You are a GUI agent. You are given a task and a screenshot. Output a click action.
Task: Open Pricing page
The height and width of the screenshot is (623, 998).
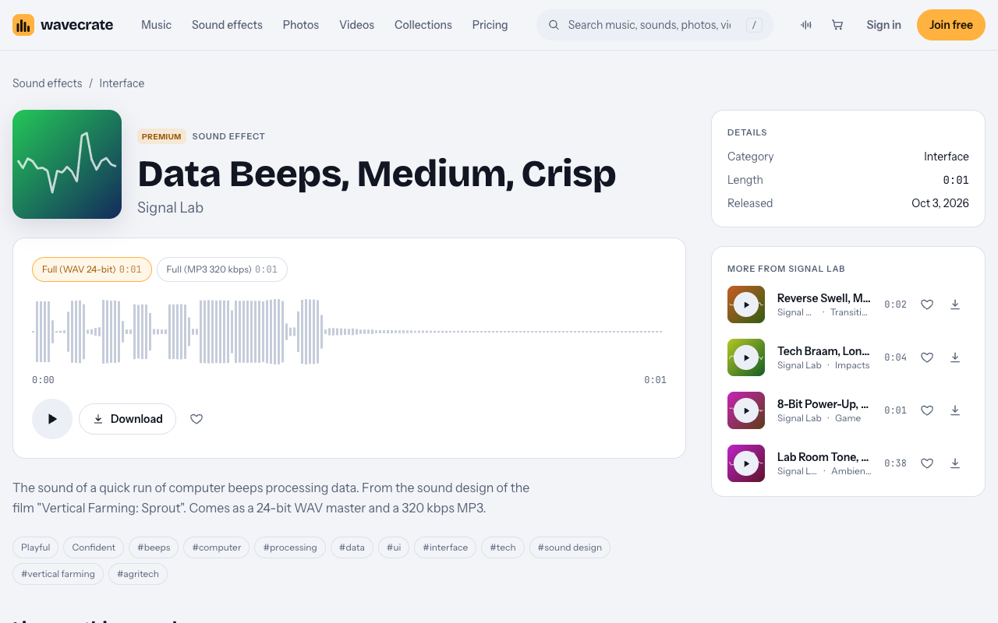point(490,25)
